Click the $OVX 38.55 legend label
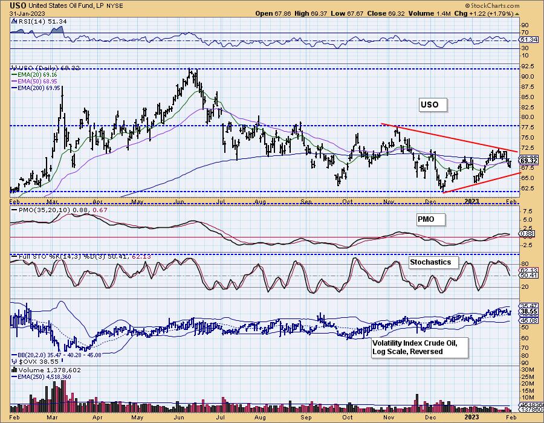Viewport: 544px width, 423px height. tap(34, 361)
